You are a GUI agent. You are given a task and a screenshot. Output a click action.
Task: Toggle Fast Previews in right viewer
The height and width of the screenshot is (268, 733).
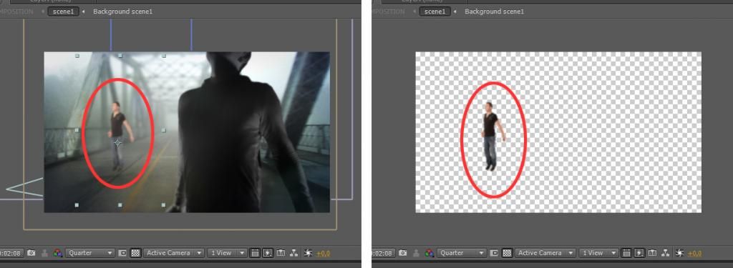pos(639,253)
